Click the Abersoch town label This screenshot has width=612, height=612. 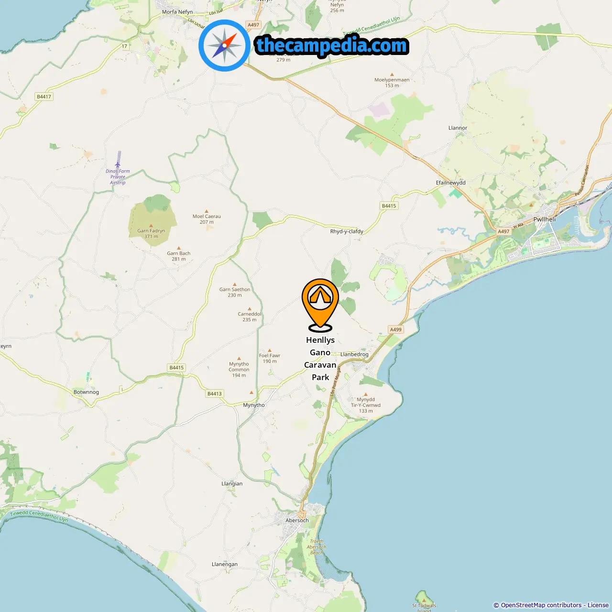(297, 520)
